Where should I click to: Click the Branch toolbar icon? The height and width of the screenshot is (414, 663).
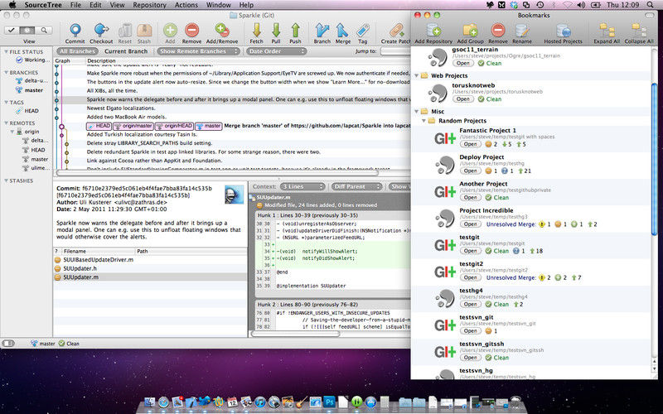pos(322,31)
